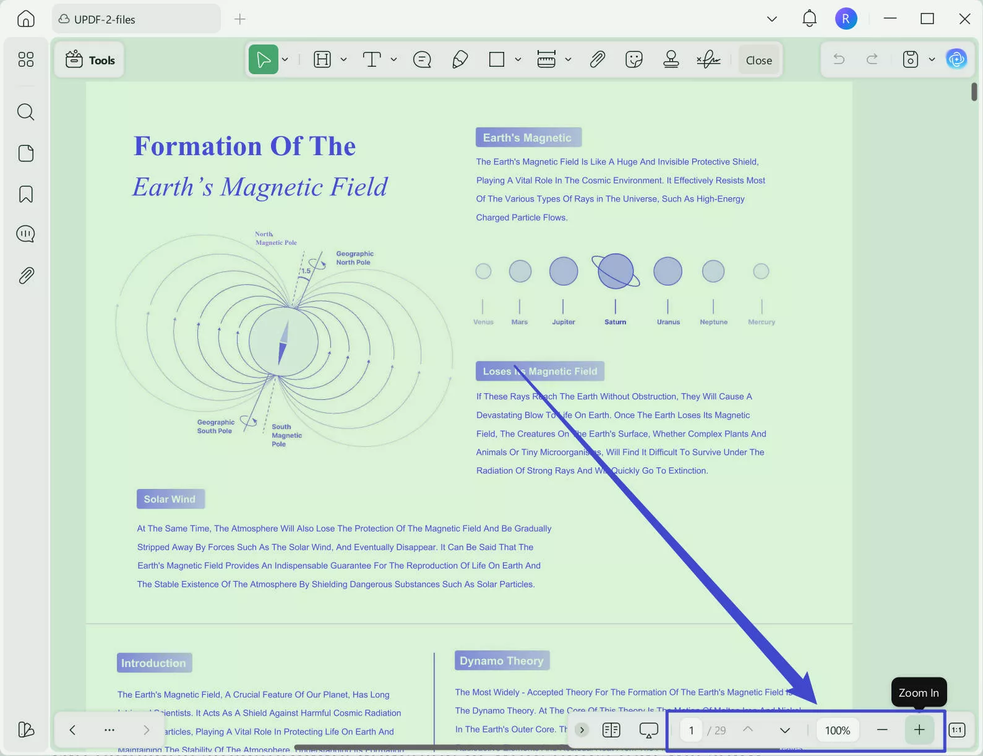Image resolution: width=983 pixels, height=756 pixels.
Task: Click the page number input field
Action: point(691,730)
